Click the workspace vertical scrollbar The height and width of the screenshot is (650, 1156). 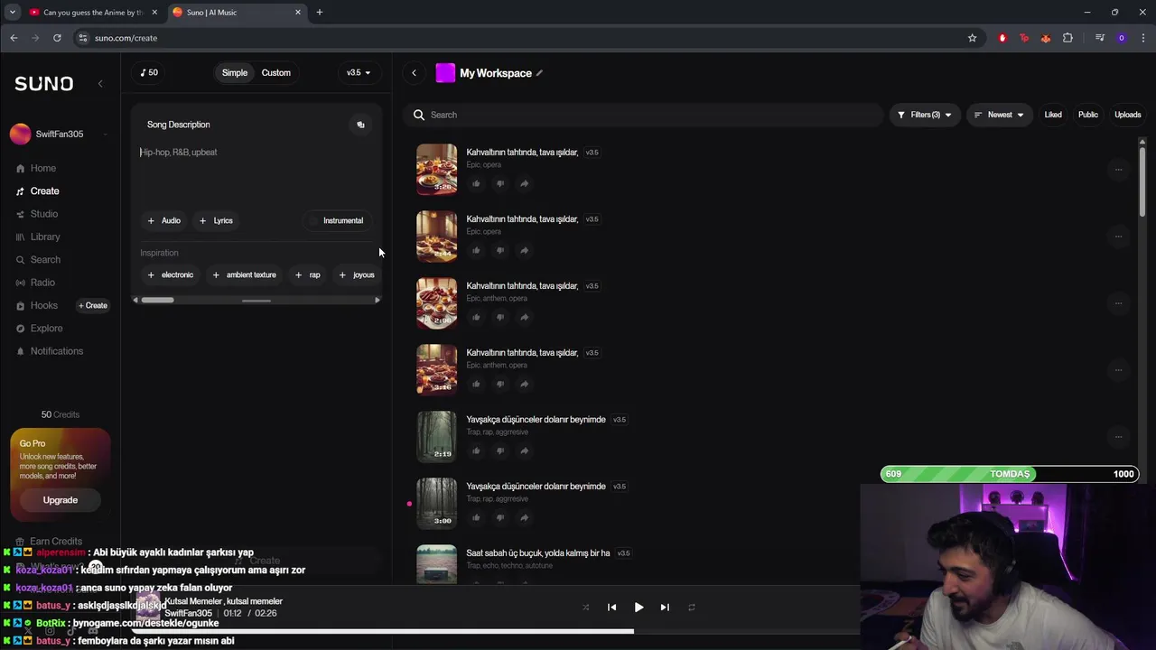click(1142, 181)
